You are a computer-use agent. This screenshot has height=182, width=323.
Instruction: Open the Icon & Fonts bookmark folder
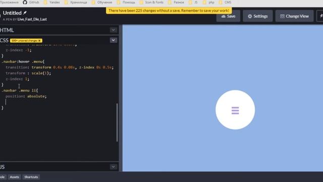point(152,2)
